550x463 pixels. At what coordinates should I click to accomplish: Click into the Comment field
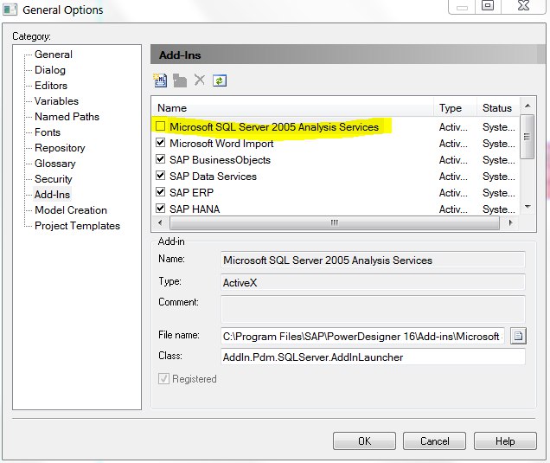[373, 309]
